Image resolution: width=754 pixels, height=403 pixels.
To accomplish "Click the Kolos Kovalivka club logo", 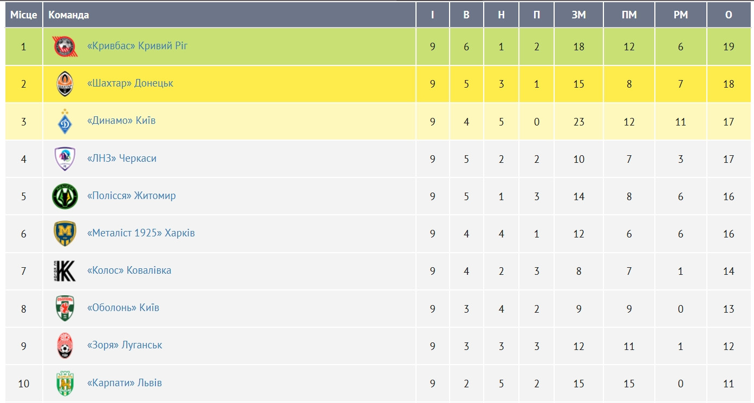I will pos(64,270).
